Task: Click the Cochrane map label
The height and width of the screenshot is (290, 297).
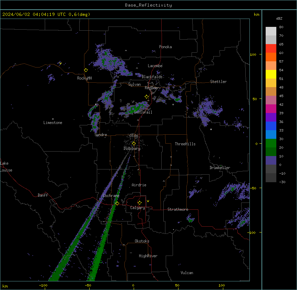Action: (111, 196)
